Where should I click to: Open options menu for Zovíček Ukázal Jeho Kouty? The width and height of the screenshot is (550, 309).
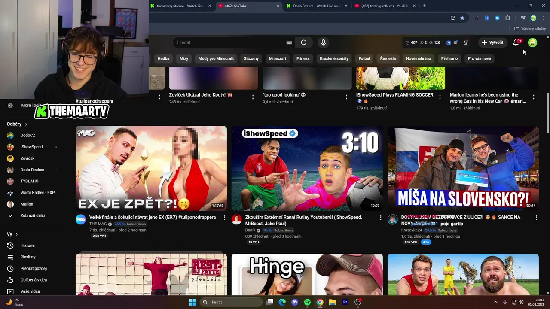pyautogui.click(x=253, y=97)
